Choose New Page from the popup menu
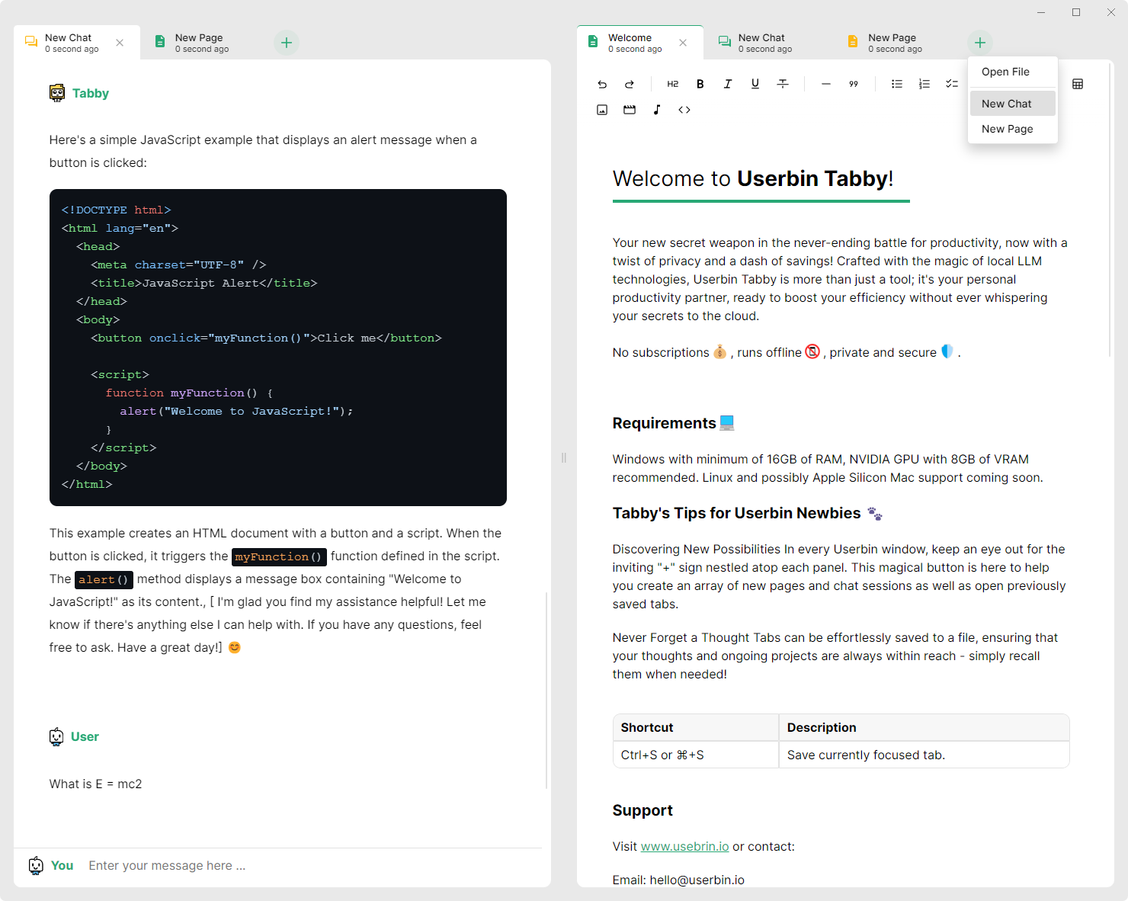This screenshot has height=901, width=1128. click(x=1013, y=129)
